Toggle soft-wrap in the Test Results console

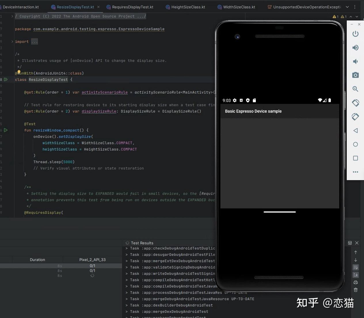click(356, 267)
